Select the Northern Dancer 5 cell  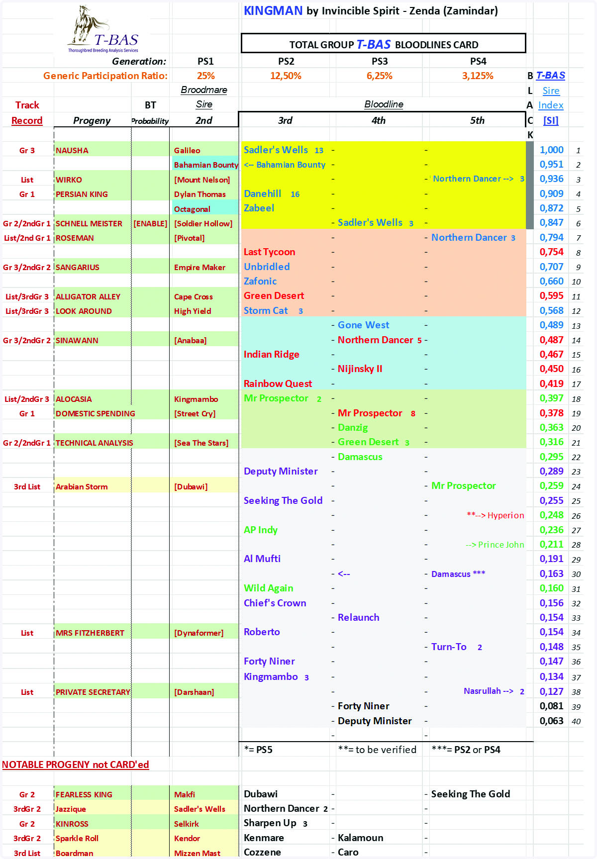(x=379, y=340)
